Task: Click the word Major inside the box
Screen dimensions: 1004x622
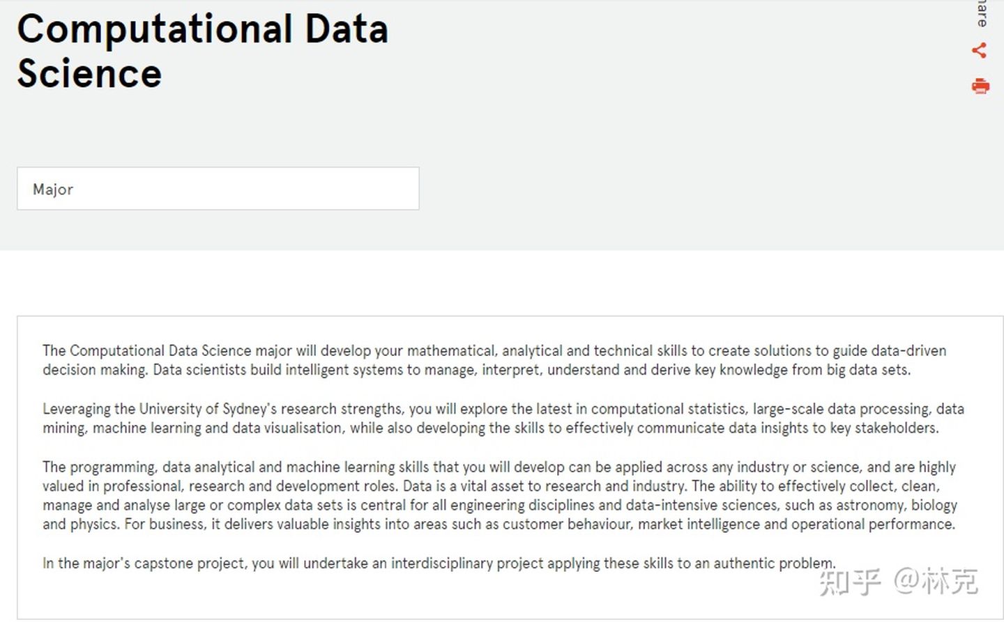Action: tap(53, 189)
